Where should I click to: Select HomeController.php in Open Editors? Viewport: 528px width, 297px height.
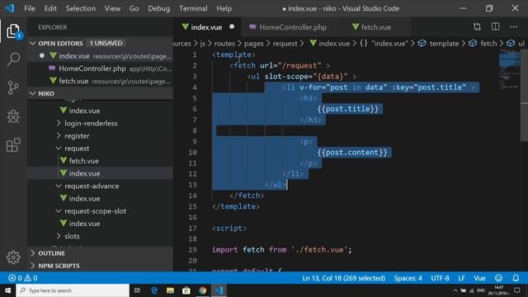click(x=101, y=68)
